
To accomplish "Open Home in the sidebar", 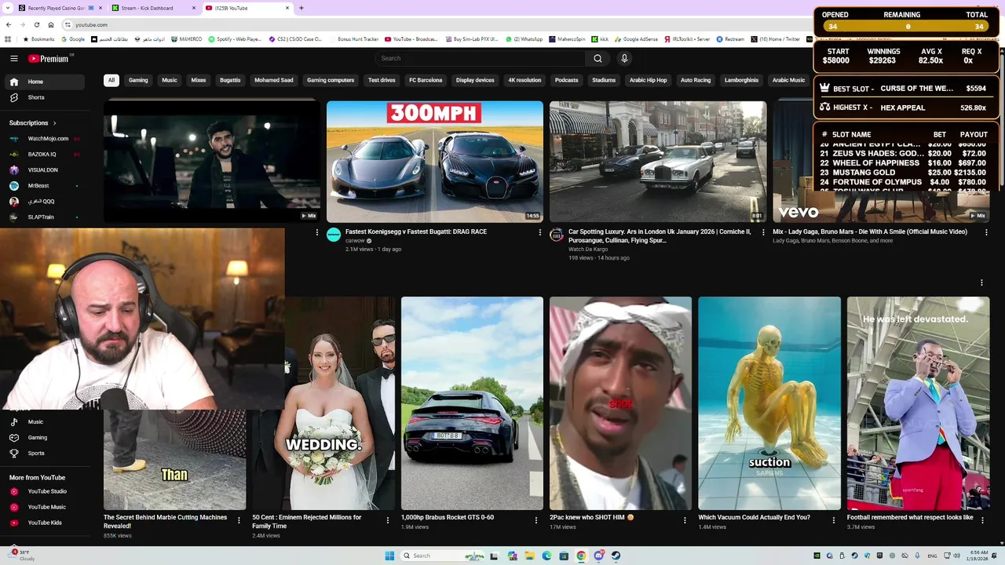I will [44, 82].
